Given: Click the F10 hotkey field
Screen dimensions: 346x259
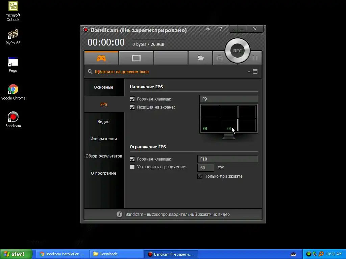Looking at the screenshot, I should pyautogui.click(x=227, y=159).
